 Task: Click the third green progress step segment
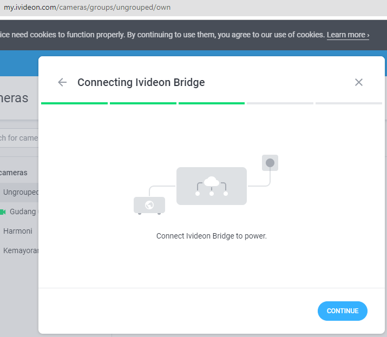click(x=212, y=103)
